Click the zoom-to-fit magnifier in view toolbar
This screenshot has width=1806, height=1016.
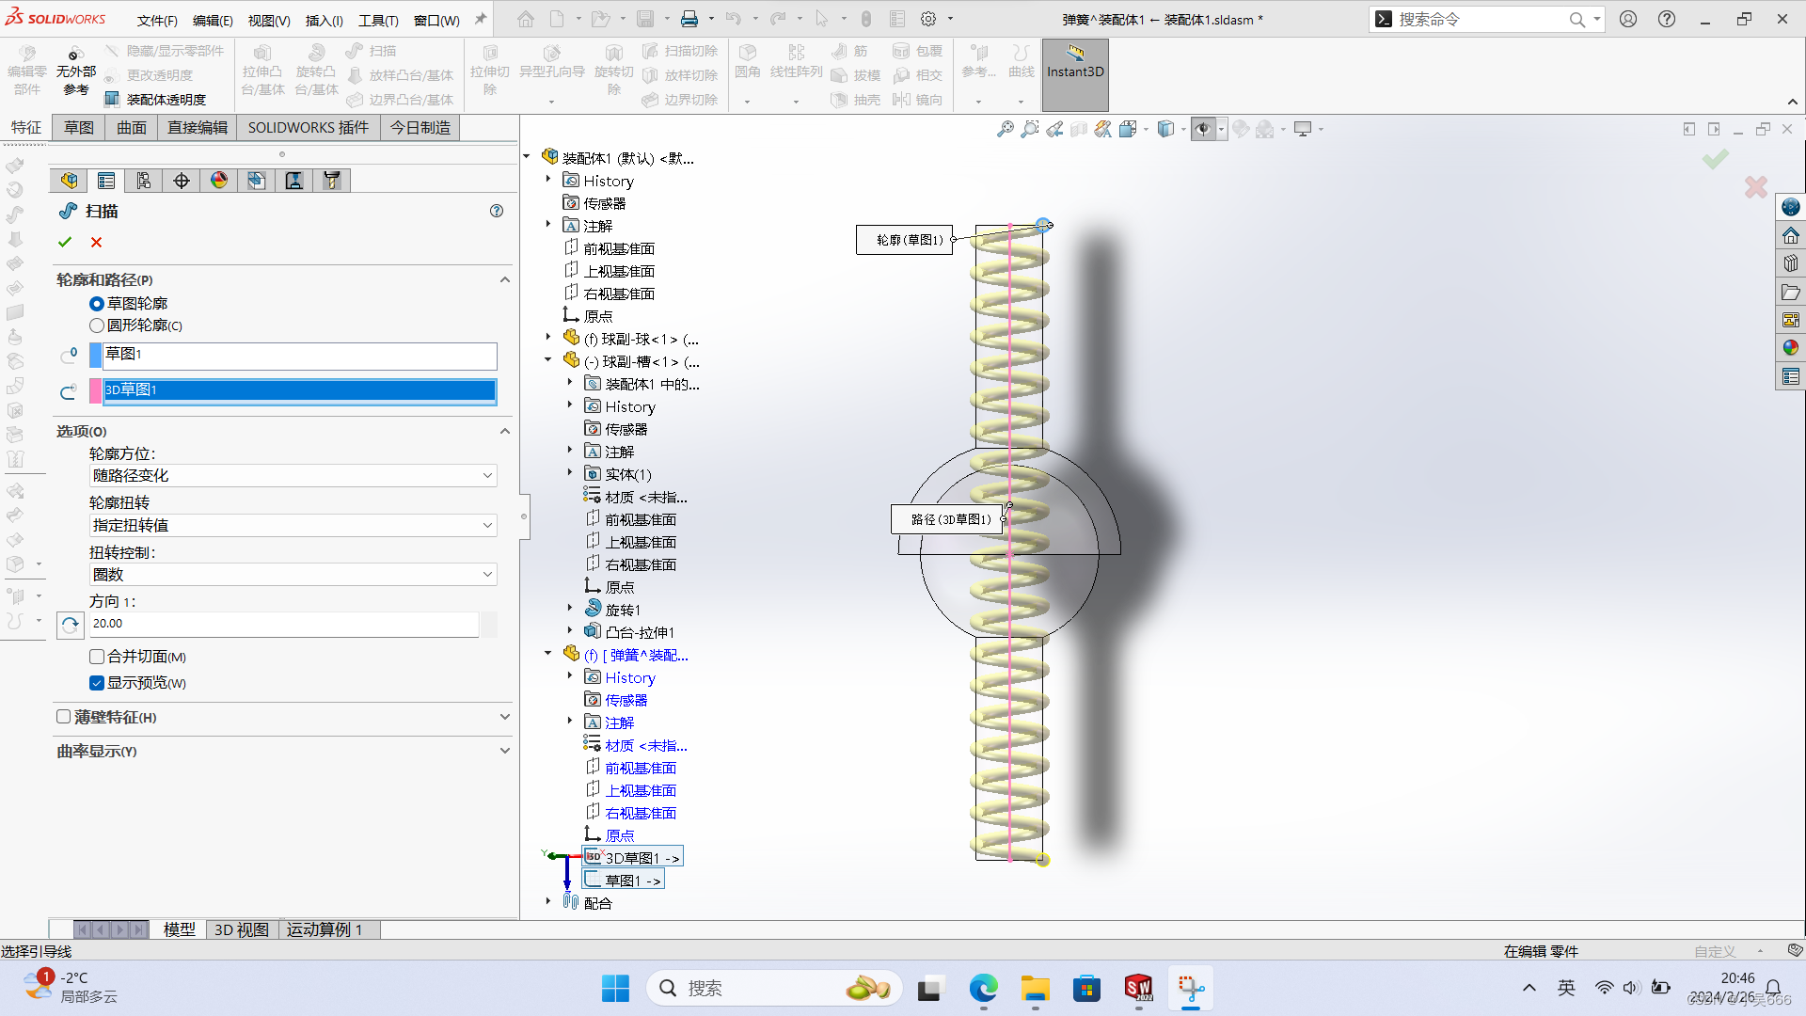1006,129
